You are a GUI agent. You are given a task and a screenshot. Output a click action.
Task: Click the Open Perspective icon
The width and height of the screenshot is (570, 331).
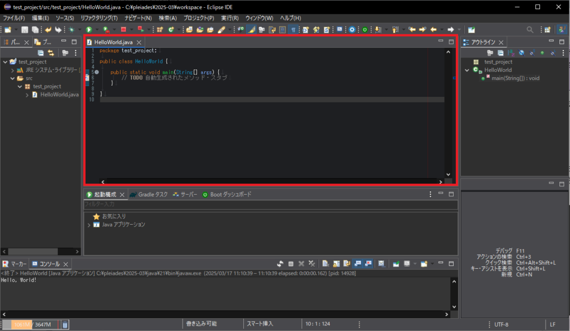click(x=548, y=30)
